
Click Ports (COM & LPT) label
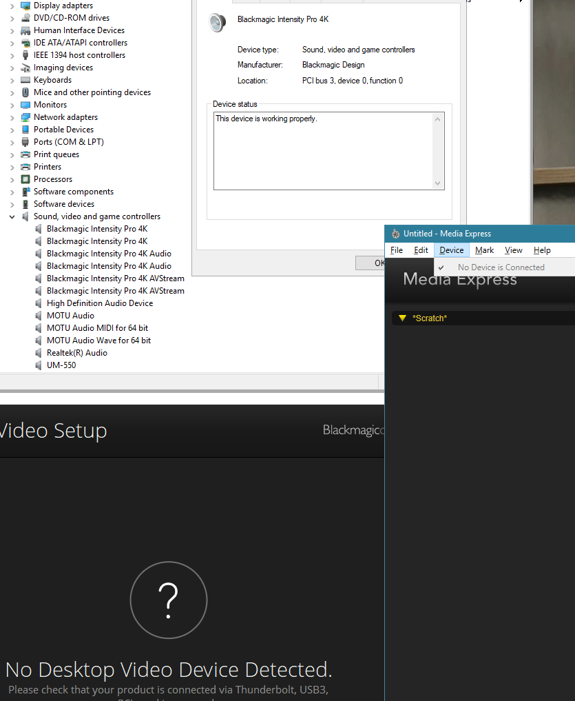pos(69,142)
